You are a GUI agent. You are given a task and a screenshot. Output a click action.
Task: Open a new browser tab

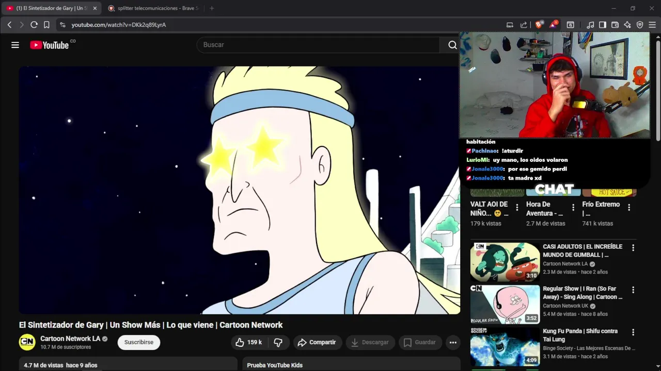[x=212, y=8]
